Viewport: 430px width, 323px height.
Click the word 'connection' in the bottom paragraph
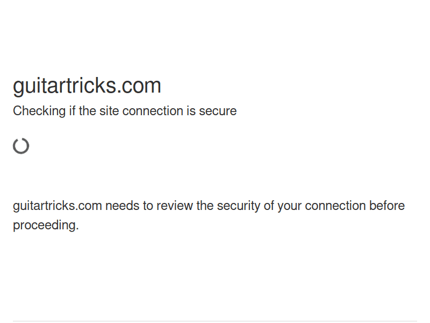point(335,206)
